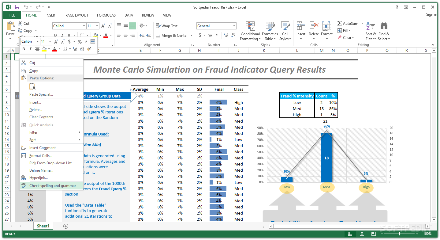
Task: Click the ribbon's Decrease Decimal icon
Action: [x=233, y=35]
